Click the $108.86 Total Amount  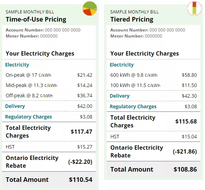[185, 169]
